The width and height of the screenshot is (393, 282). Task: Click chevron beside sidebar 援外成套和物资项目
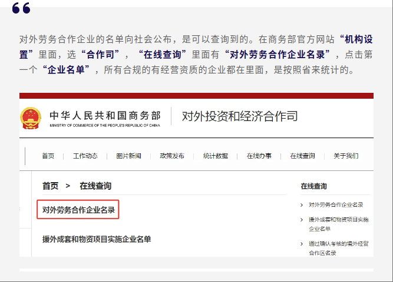click(x=302, y=220)
